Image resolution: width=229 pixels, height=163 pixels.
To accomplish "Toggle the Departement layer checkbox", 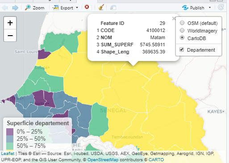I will (x=182, y=49).
